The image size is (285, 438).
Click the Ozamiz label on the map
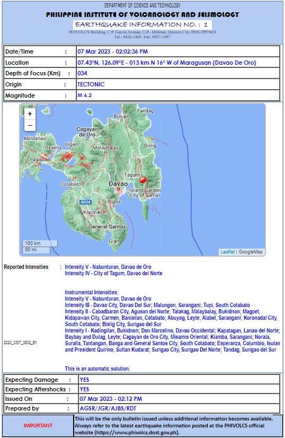pyautogui.click(x=53, y=147)
